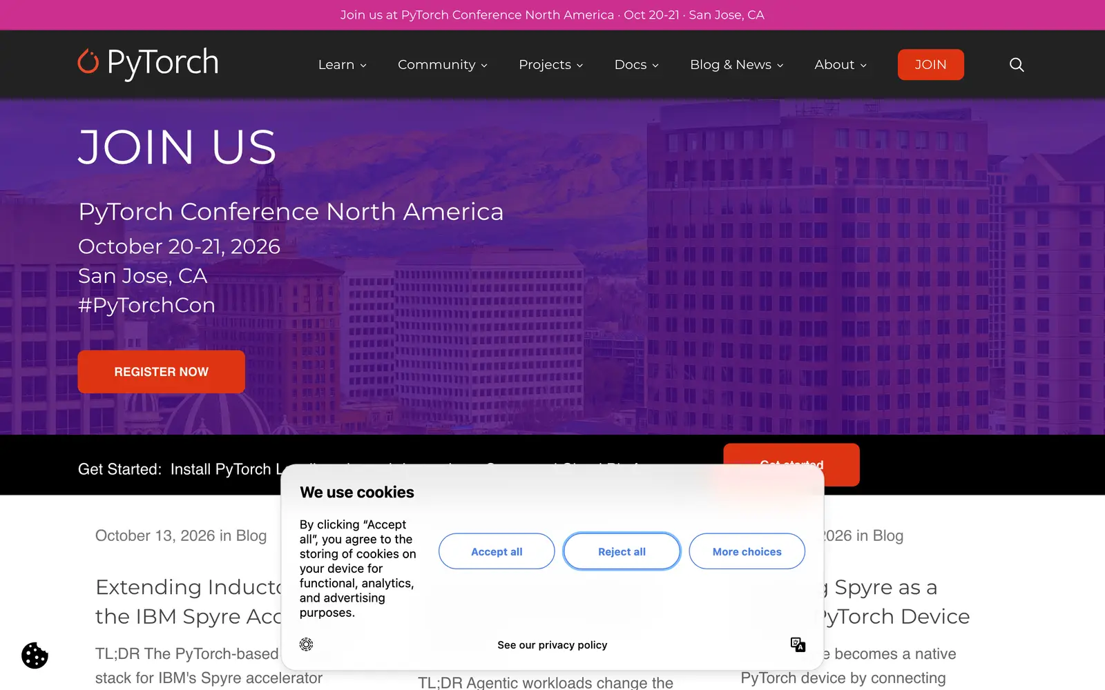Expand the Learn menu
Image resolution: width=1105 pixels, height=690 pixels.
343,65
